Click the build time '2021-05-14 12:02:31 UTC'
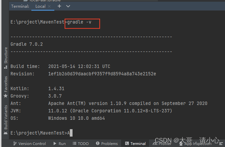The image size is (225, 147). (79, 66)
